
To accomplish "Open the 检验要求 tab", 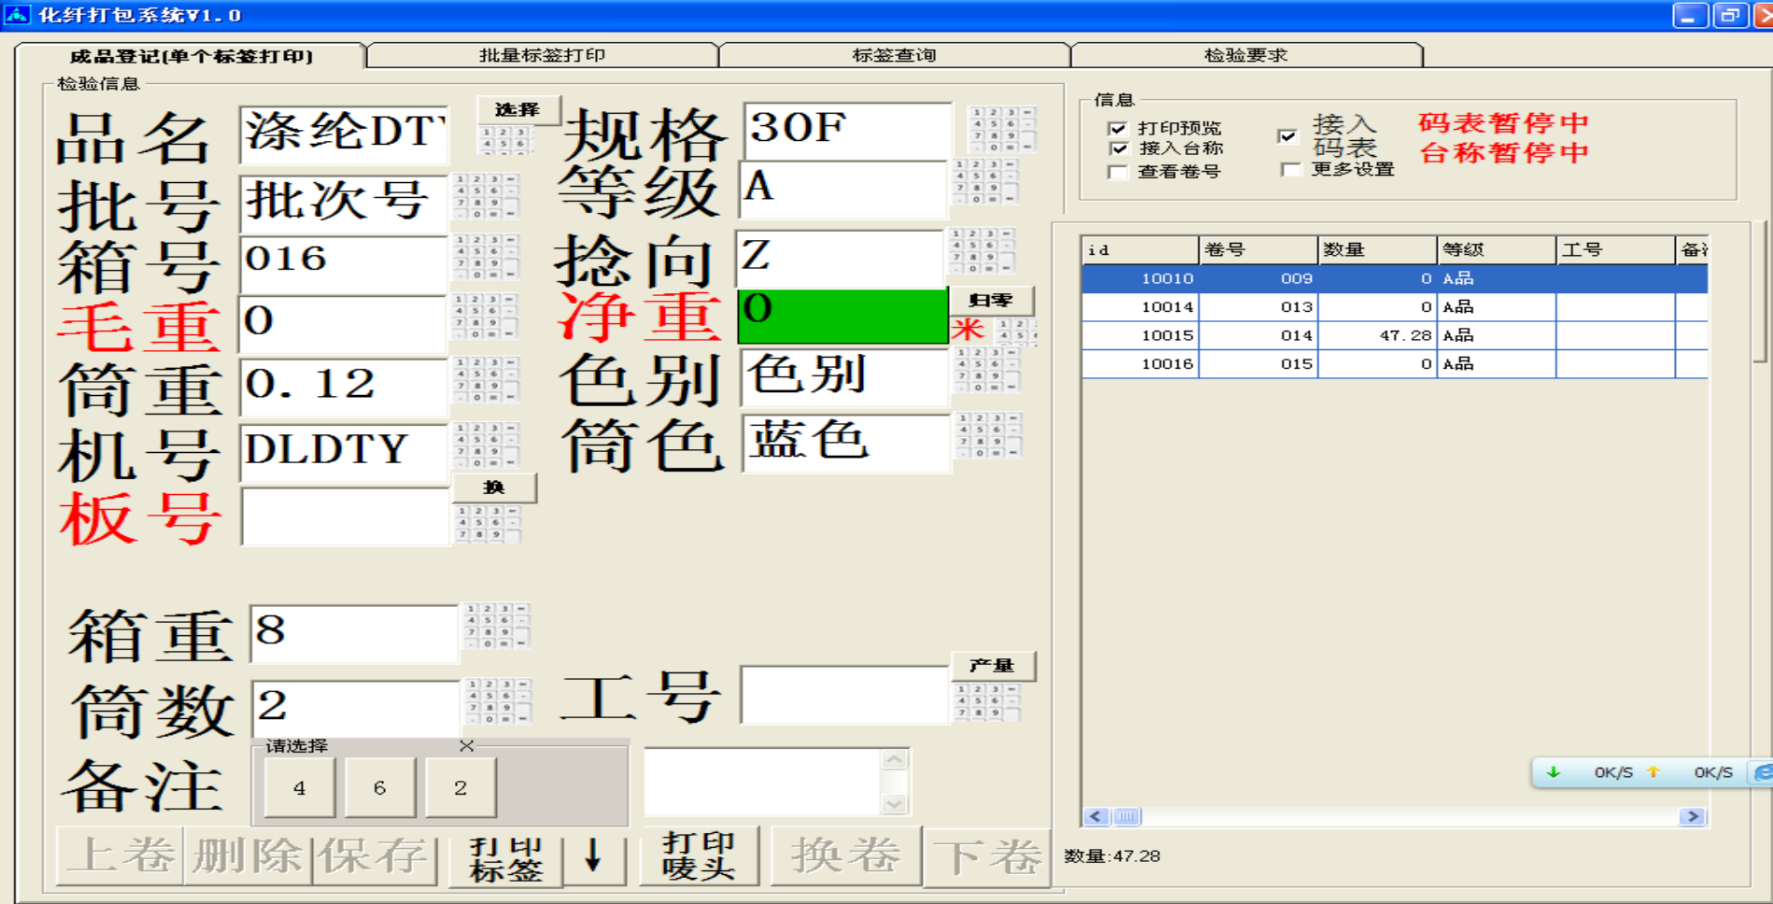I will 1246,55.
